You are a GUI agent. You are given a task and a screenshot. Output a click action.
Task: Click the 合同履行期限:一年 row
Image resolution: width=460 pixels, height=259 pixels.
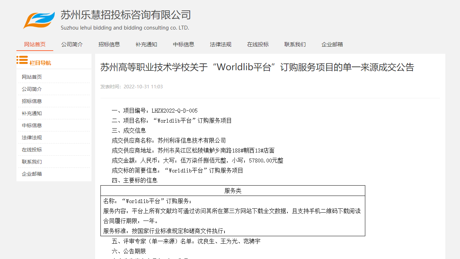click(x=130, y=221)
